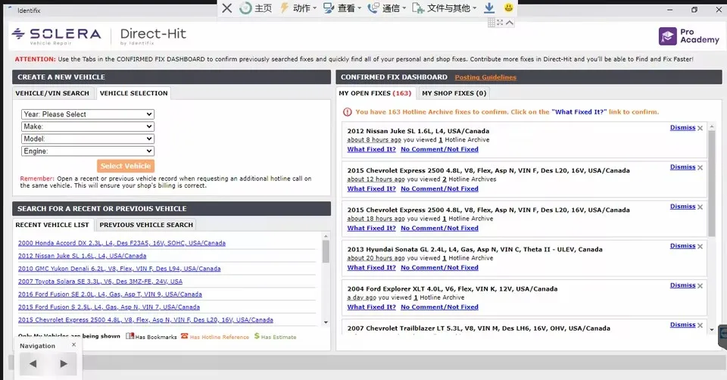This screenshot has width=727, height=380.
Task: Switch to Vehicle/VIN Search tab
Action: [x=52, y=93]
